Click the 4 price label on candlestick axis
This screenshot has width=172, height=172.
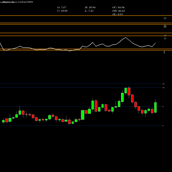163,126
